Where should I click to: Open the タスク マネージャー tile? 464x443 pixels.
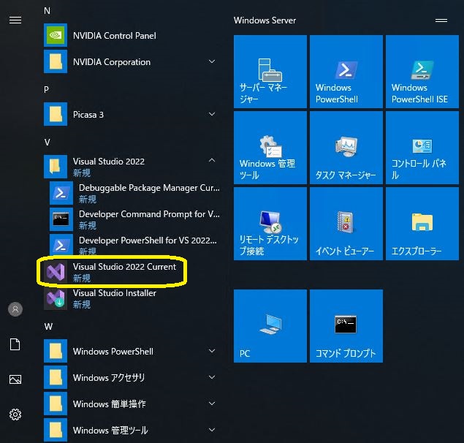[x=346, y=148]
